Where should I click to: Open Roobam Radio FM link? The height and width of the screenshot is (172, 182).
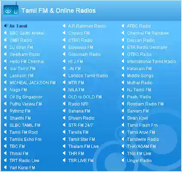145,104
